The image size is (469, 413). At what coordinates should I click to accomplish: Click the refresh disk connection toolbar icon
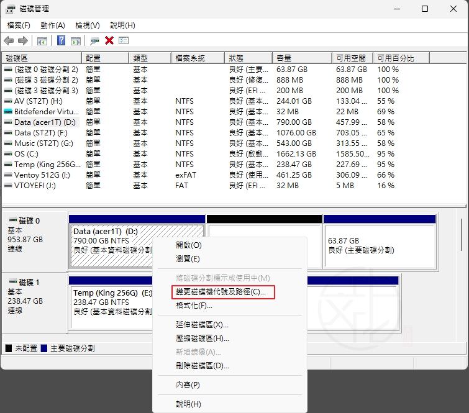coord(94,40)
